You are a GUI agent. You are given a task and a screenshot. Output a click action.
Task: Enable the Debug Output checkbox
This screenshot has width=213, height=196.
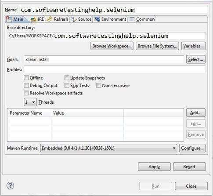click(x=26, y=85)
